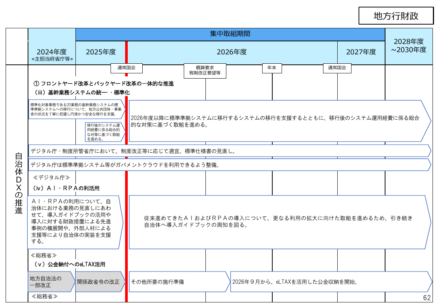Select the box about 標準化対象事務である20業務

pos(77,109)
